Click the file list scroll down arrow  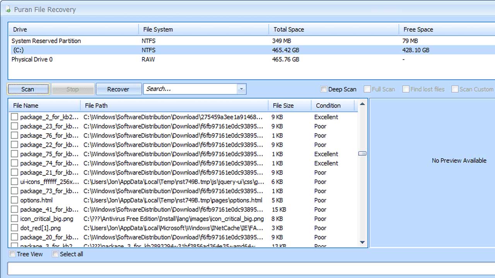(362, 242)
